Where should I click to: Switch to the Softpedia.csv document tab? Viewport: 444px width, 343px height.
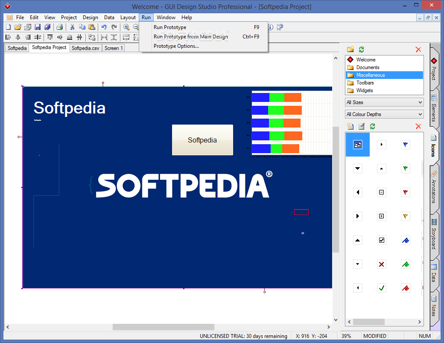(85, 48)
